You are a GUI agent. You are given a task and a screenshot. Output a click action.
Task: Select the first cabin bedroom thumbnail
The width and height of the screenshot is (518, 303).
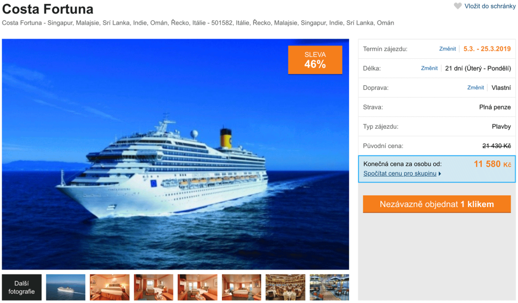coord(110,287)
